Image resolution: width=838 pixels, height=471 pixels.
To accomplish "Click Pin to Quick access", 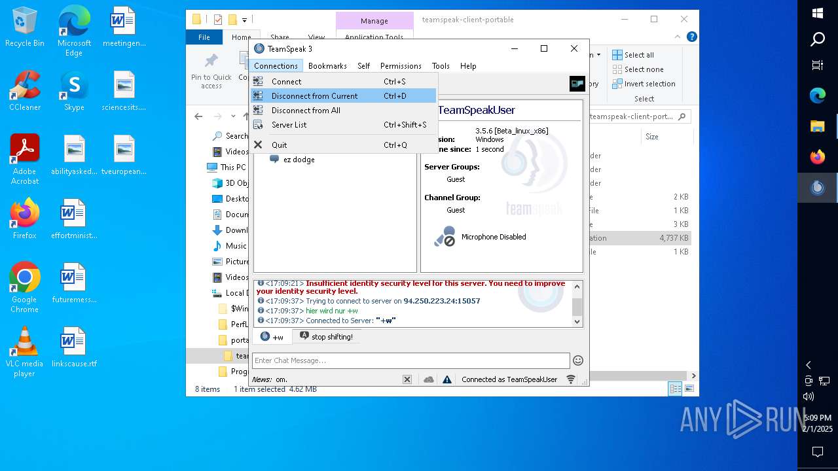I will [211, 71].
